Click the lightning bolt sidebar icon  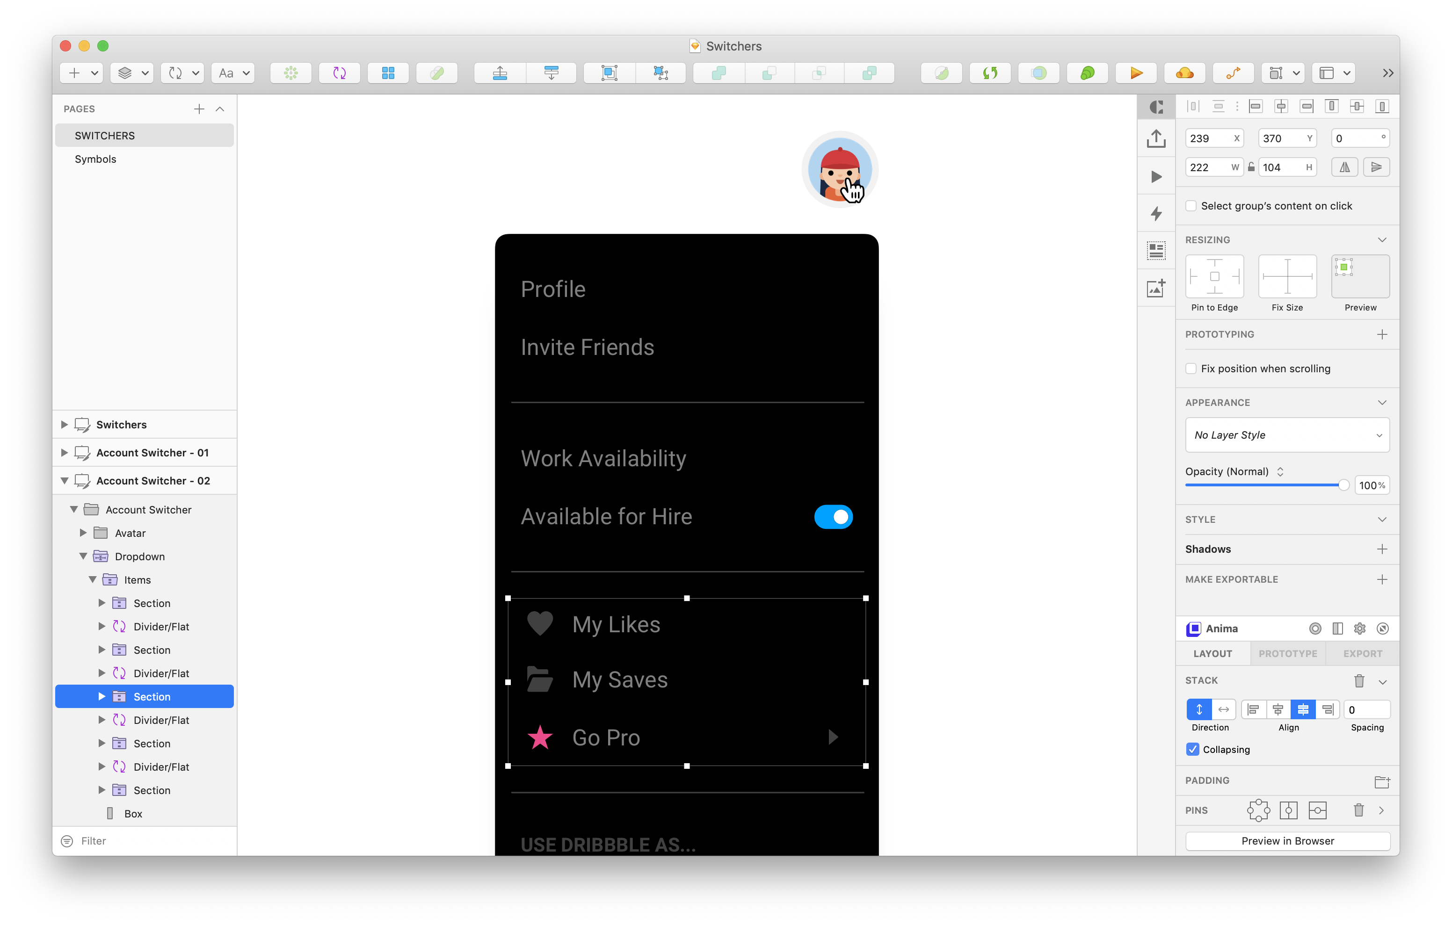[1156, 213]
